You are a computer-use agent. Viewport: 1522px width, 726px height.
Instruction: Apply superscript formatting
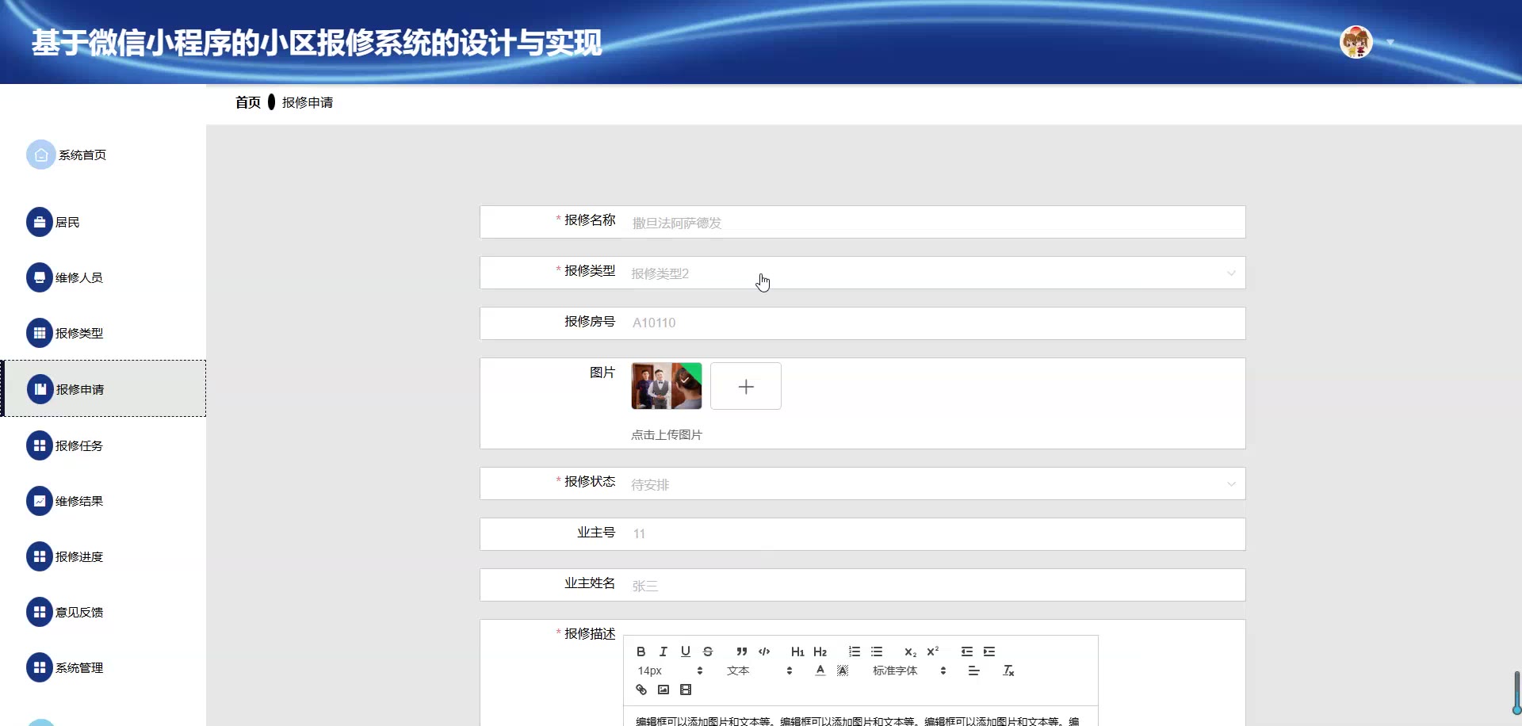click(x=933, y=651)
